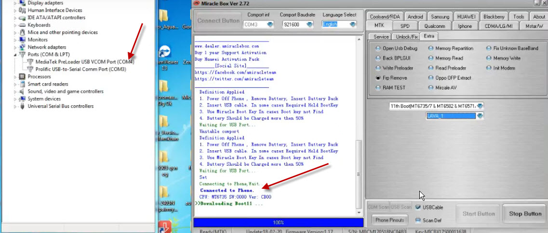Switch to the SPD tab
The height and width of the screenshot is (233, 548).
point(405,26)
